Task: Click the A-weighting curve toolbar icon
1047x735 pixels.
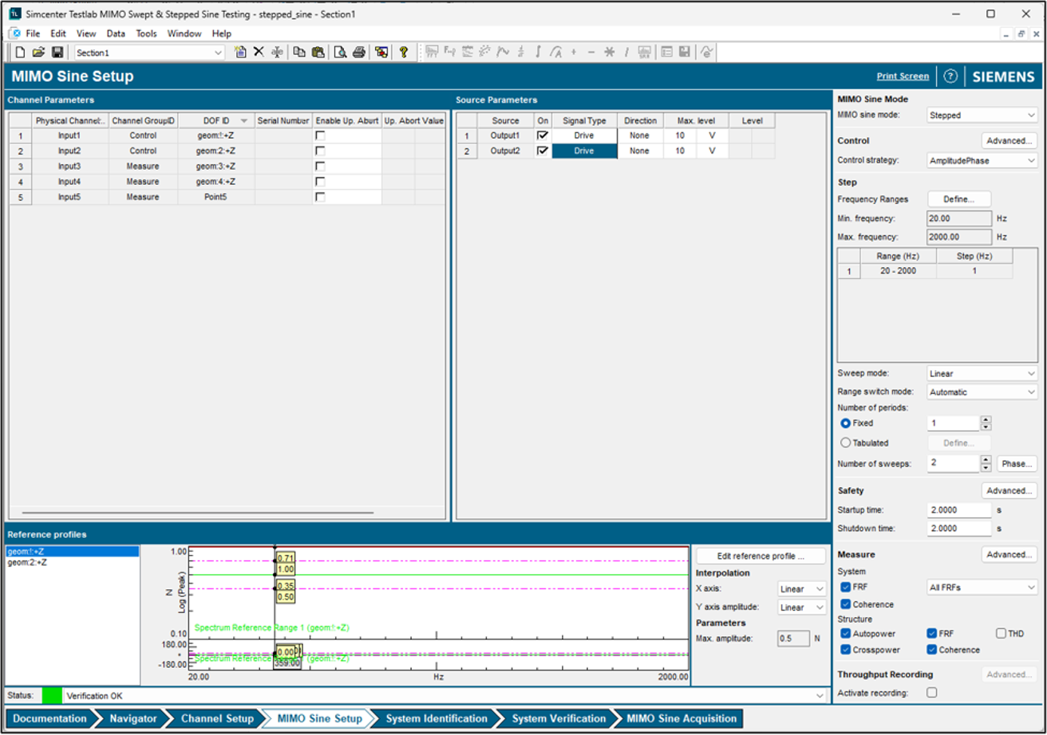Action: click(555, 53)
